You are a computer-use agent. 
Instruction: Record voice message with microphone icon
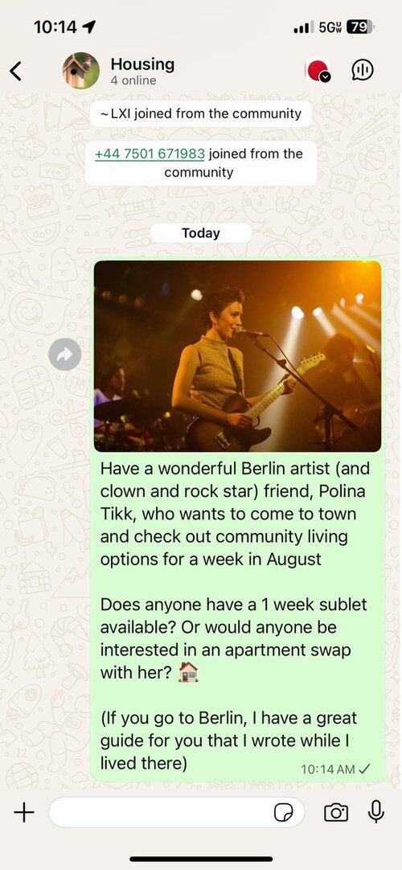coord(376,812)
